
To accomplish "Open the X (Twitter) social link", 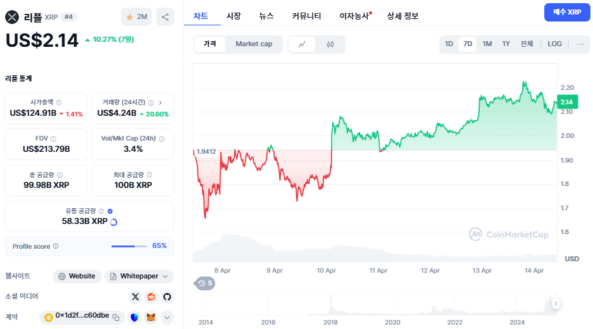I will [135, 297].
